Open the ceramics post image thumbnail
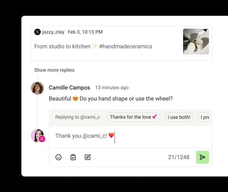This screenshot has width=228, height=192. click(x=196, y=41)
